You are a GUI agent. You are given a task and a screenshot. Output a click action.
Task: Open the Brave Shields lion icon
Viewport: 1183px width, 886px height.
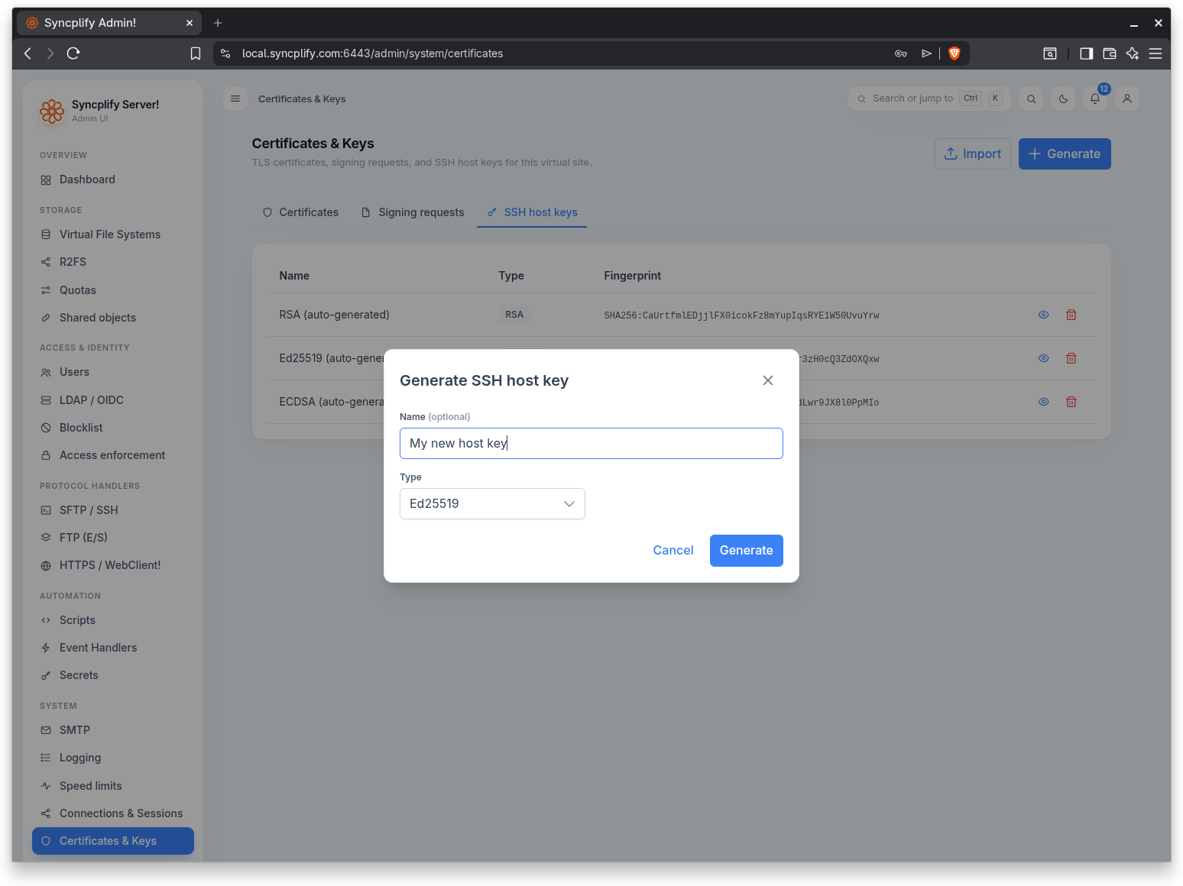coord(955,53)
